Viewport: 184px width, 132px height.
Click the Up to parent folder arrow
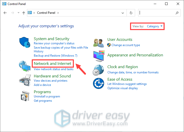(23, 13)
